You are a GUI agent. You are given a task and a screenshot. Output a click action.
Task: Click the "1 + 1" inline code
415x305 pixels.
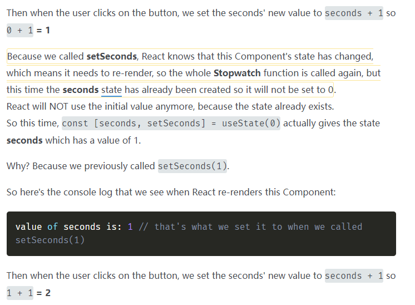tap(19, 293)
